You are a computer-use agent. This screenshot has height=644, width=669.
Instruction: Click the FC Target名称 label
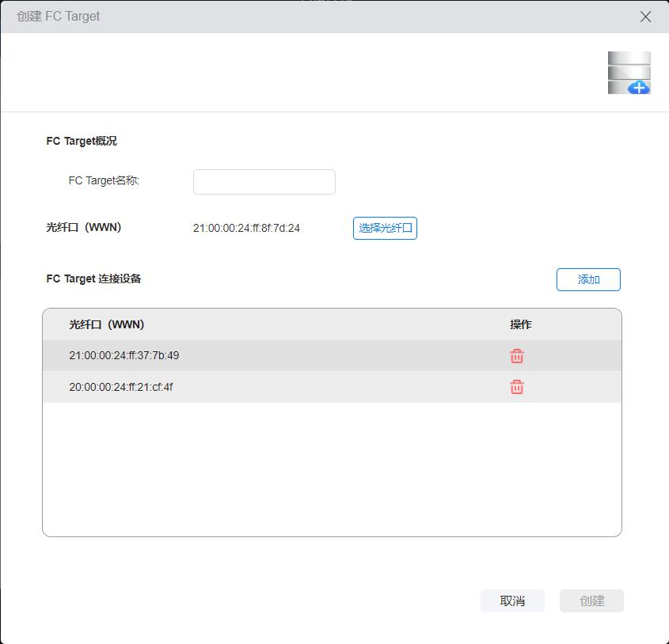click(x=104, y=181)
